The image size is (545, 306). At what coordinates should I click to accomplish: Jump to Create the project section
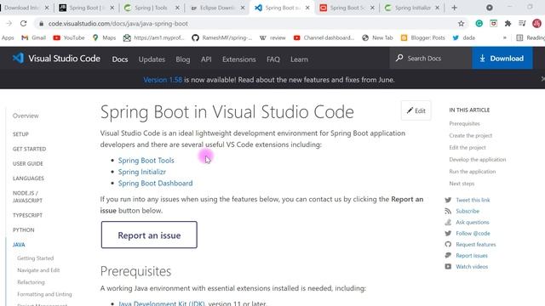pyautogui.click(x=471, y=136)
